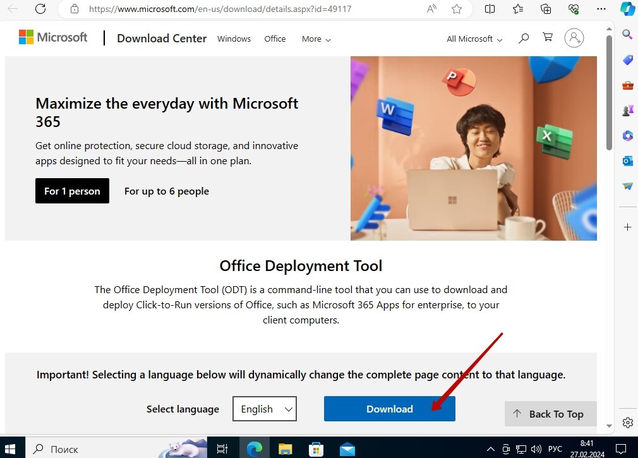Open the site information lock icon
This screenshot has width=638, height=458.
(75, 9)
